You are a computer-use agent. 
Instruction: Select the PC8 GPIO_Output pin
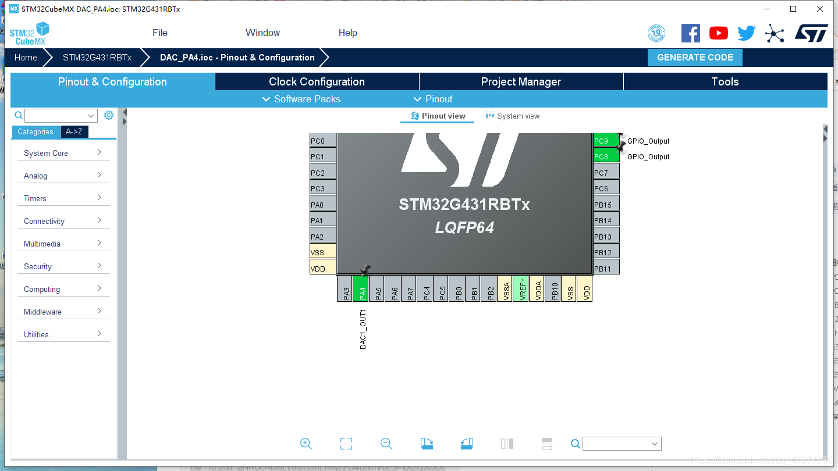coord(606,156)
